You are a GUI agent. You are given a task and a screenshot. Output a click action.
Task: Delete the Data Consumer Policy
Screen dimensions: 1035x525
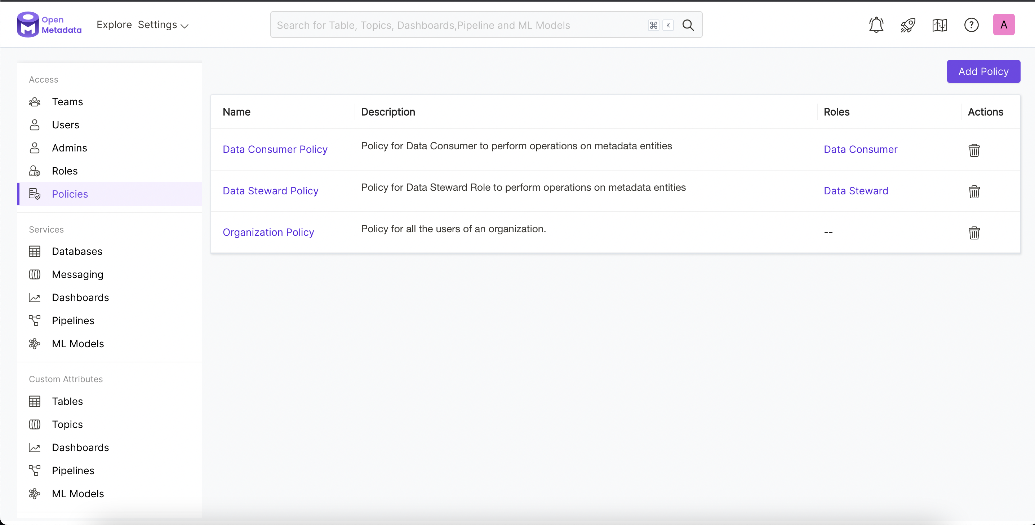pos(974,150)
